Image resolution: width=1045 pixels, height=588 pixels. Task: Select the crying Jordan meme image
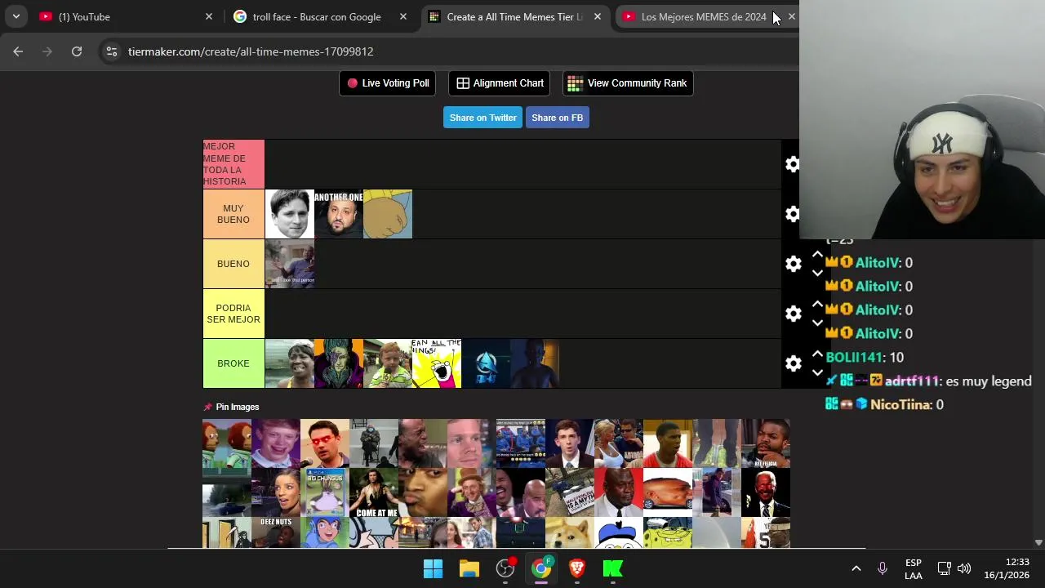[x=619, y=492]
